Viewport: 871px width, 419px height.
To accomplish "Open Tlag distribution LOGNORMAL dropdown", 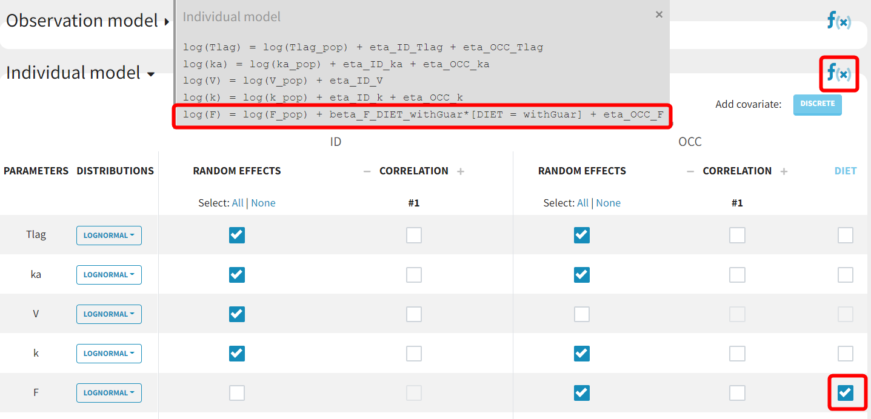I will tap(109, 236).
